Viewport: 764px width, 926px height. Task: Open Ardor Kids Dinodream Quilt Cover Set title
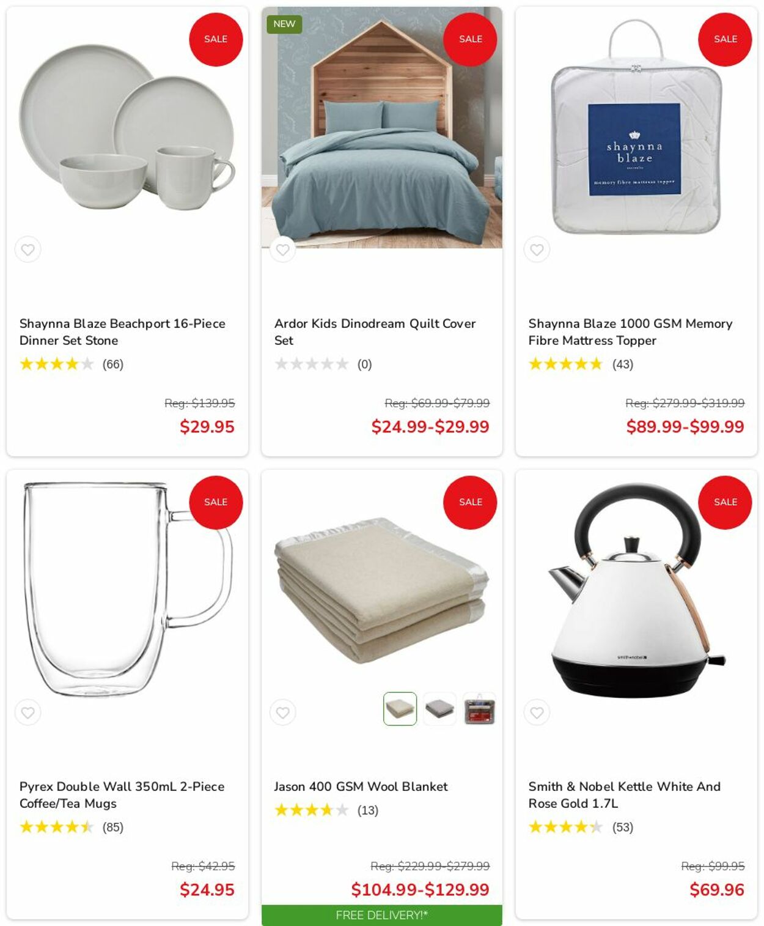375,332
